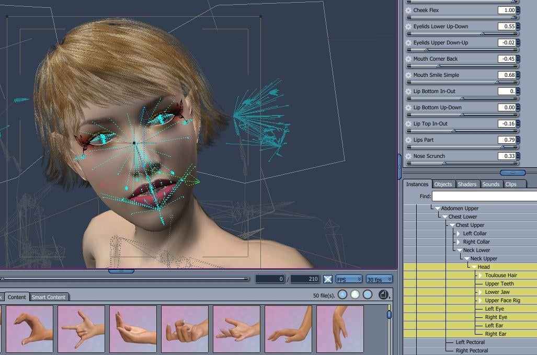Open the FPS time-unit dropdown
This screenshot has width=537, height=355.
(349, 279)
